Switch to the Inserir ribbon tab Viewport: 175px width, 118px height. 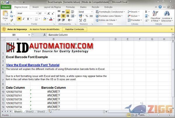point(36,7)
